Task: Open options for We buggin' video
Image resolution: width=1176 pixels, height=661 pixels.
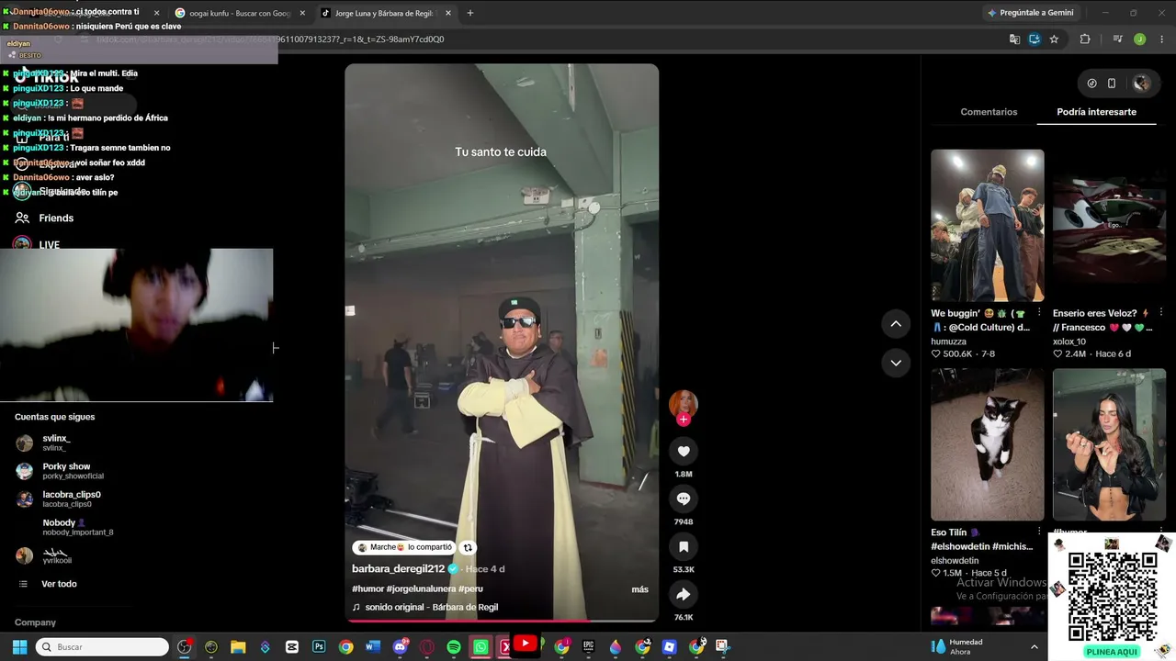Action: [1039, 313]
